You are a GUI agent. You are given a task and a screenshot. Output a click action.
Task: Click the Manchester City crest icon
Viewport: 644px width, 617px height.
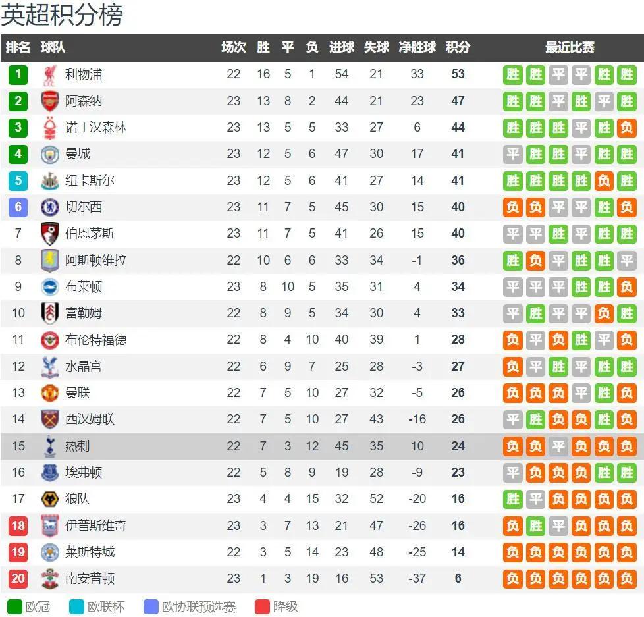tap(50, 154)
